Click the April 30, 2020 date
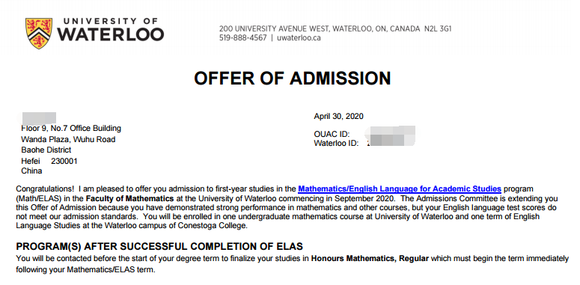Viewport: 580px width, 285px height. click(x=338, y=117)
